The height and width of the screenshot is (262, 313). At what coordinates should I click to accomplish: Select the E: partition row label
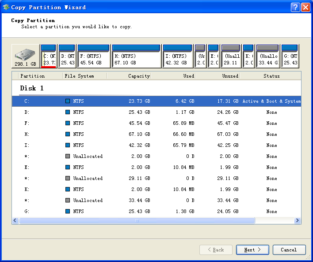[x=27, y=167]
